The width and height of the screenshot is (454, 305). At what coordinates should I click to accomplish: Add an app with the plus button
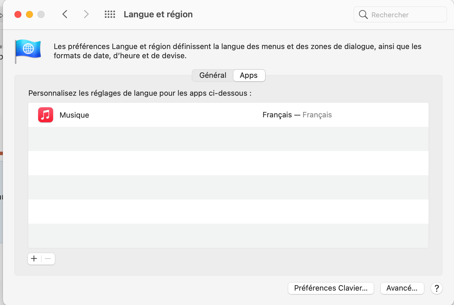point(34,259)
